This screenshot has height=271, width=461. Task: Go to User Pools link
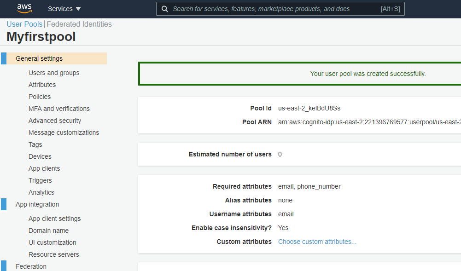pyautogui.click(x=24, y=24)
